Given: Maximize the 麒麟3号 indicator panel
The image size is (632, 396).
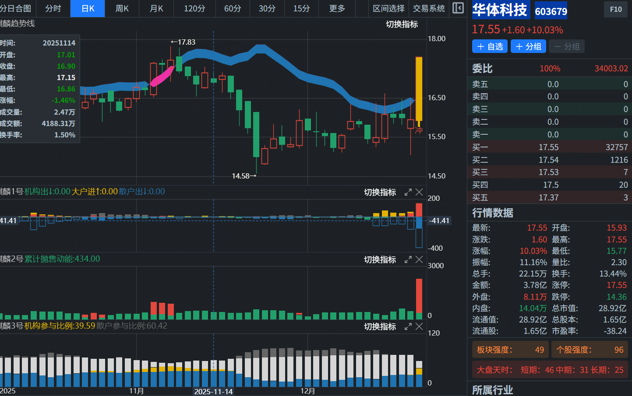Looking at the screenshot, I should 408,326.
